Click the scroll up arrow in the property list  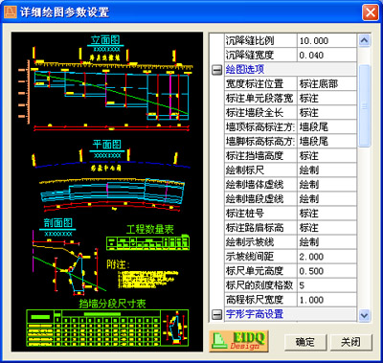(364, 40)
